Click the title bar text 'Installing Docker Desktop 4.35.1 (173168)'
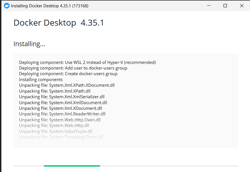Viewport: 250px width, 172px height. [50, 6]
